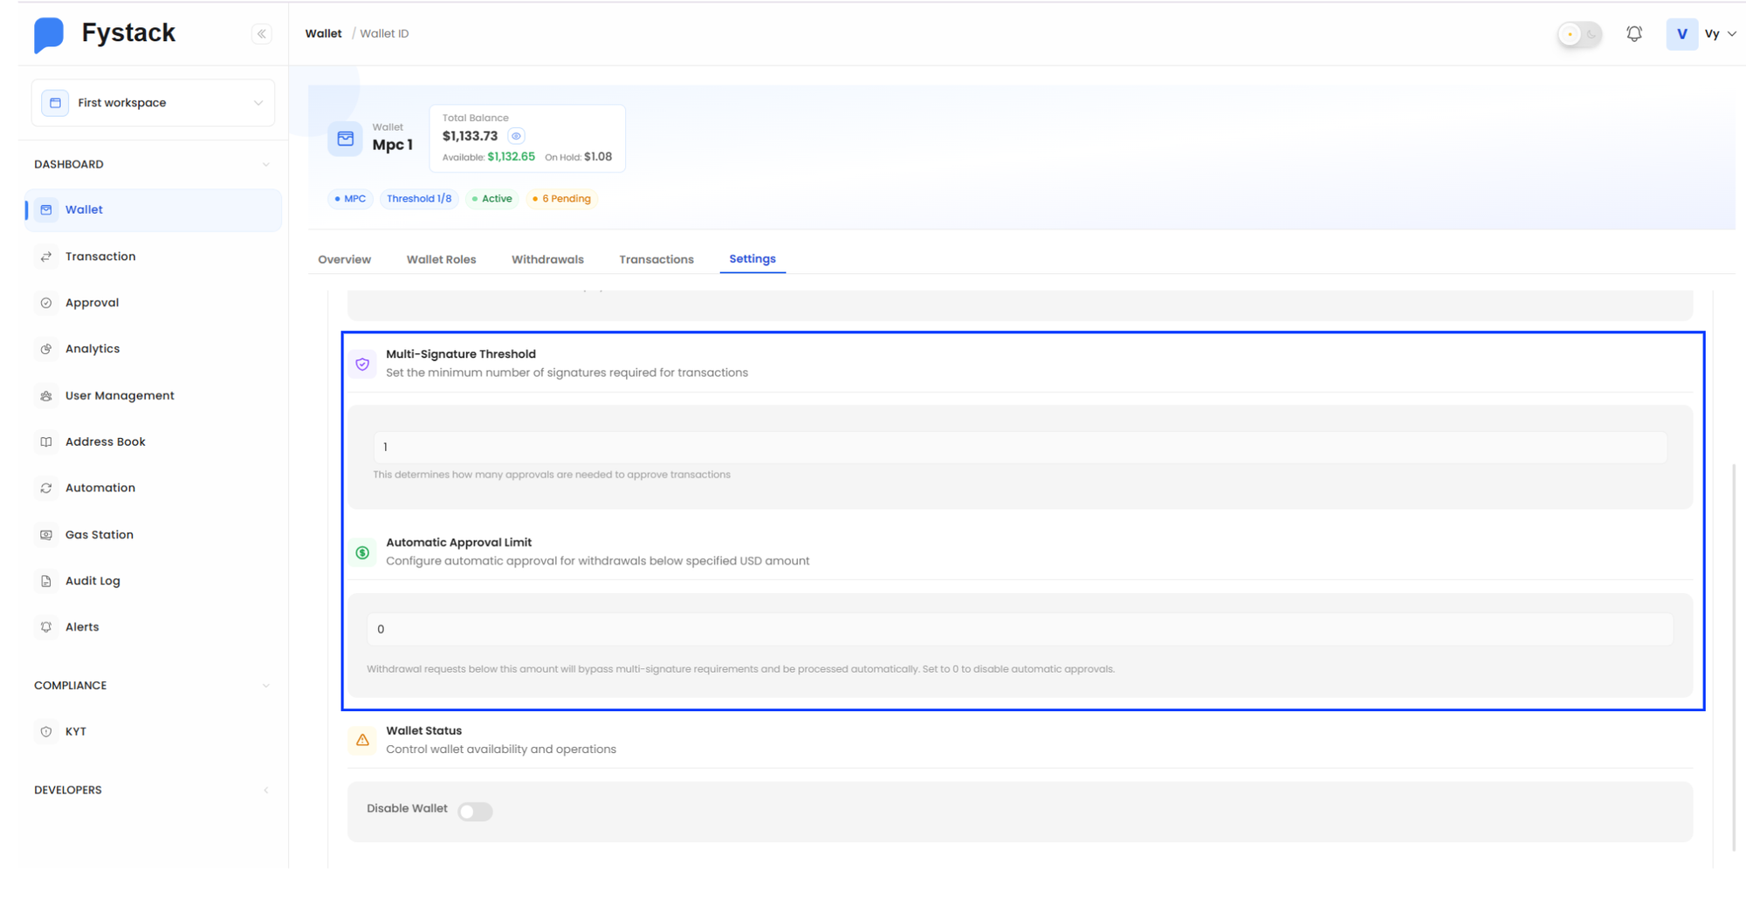Viewport: 1746px width, 903px height.
Task: Open User Management
Action: click(x=120, y=395)
